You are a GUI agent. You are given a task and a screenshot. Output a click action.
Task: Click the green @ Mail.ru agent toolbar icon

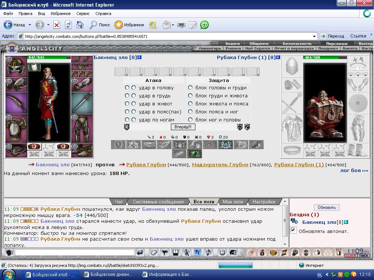205,25
